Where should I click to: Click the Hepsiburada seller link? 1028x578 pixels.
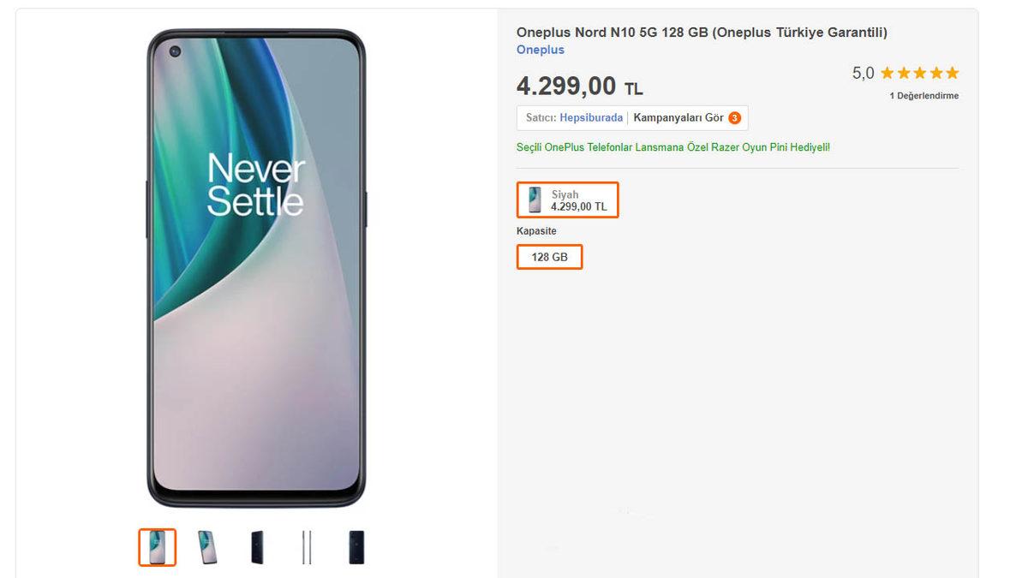(x=593, y=117)
